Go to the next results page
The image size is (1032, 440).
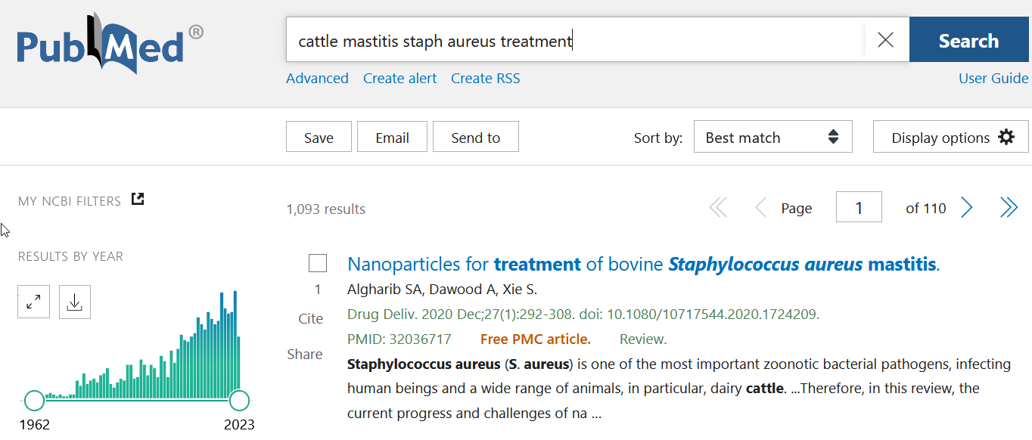[x=966, y=208]
